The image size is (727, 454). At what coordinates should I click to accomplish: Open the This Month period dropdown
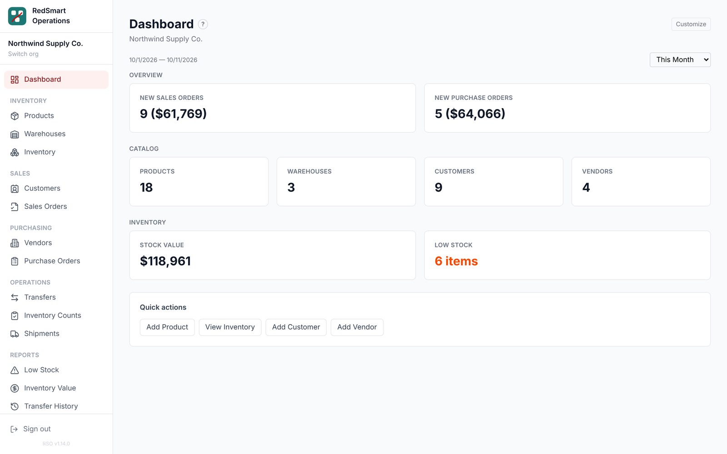(680, 59)
